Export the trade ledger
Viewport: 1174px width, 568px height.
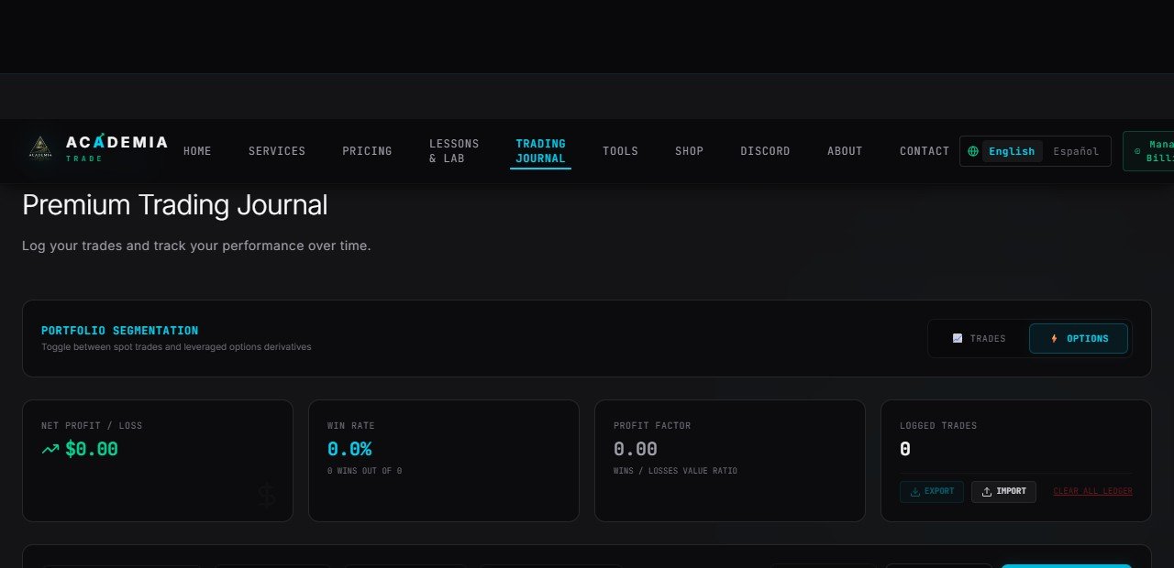point(932,492)
